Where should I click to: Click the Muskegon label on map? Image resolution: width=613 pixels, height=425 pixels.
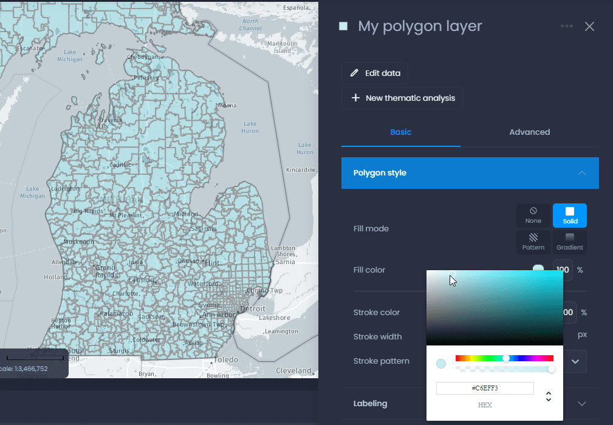tap(78, 242)
